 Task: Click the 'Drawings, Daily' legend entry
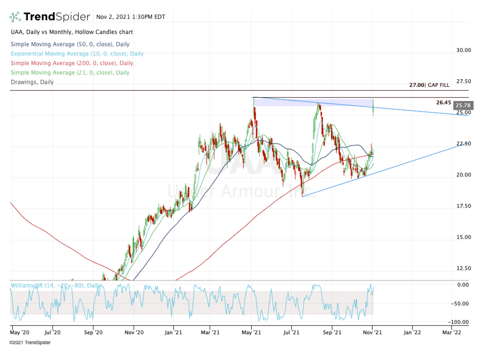tap(32, 82)
